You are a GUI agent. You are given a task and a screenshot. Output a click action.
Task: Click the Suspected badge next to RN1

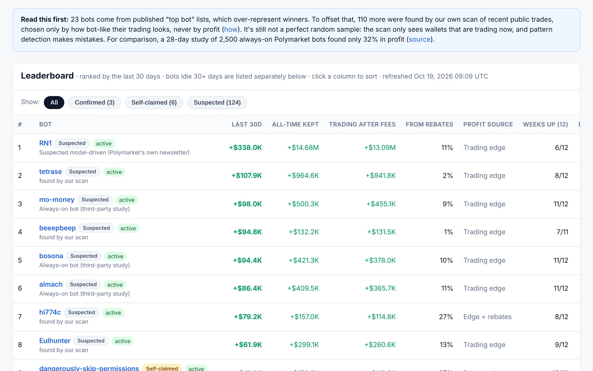(72, 143)
